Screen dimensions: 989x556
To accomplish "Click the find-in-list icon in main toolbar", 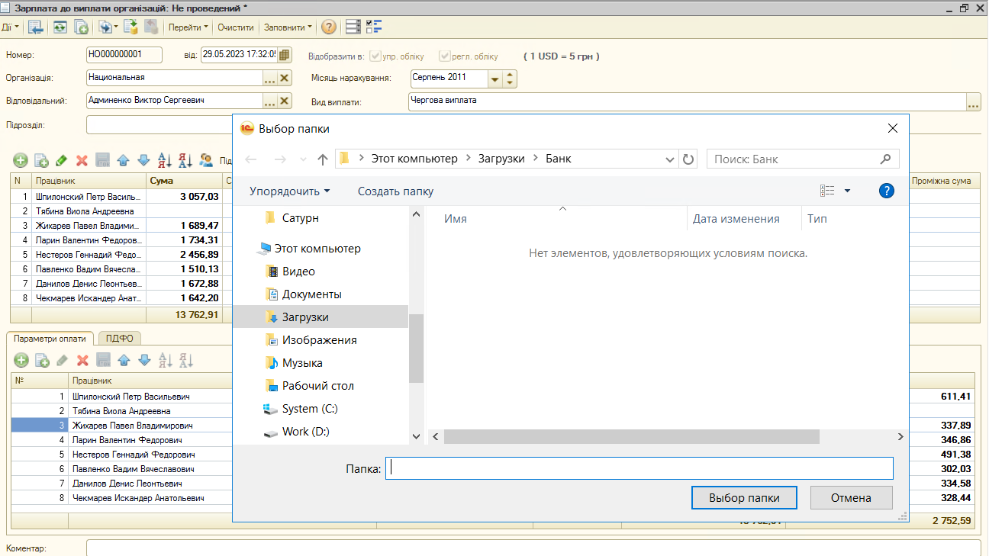I will [x=35, y=27].
